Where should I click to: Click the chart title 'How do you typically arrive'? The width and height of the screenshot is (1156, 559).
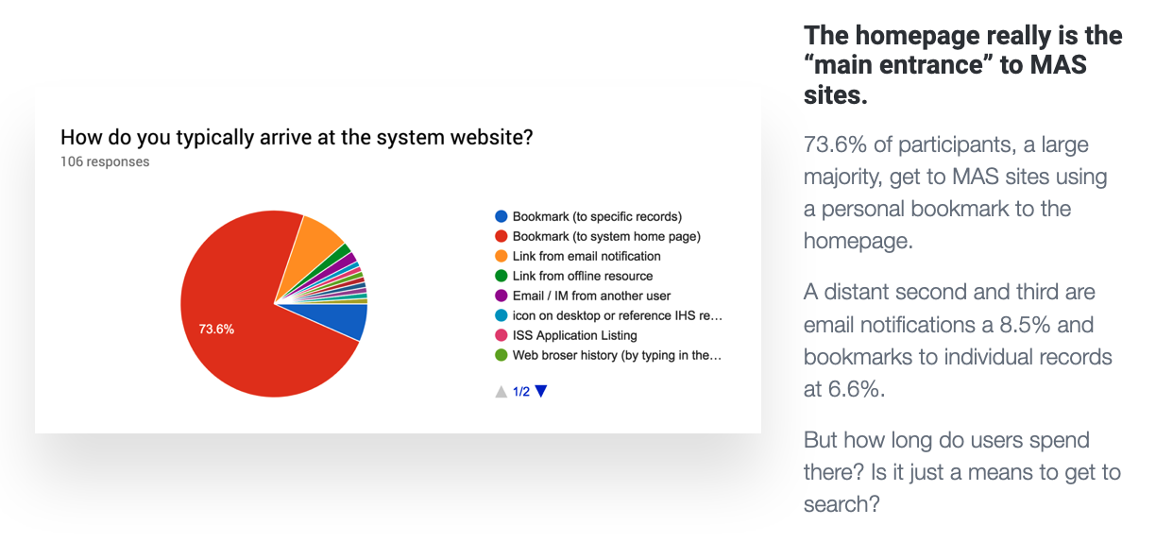point(297,138)
